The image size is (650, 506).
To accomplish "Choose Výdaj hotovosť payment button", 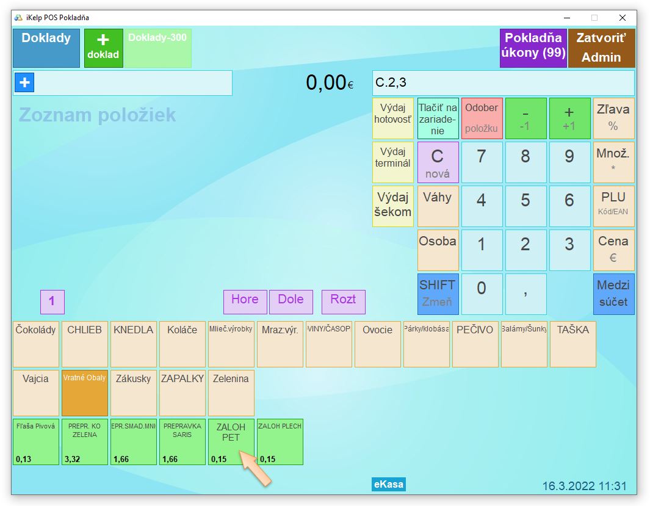I will click(392, 118).
